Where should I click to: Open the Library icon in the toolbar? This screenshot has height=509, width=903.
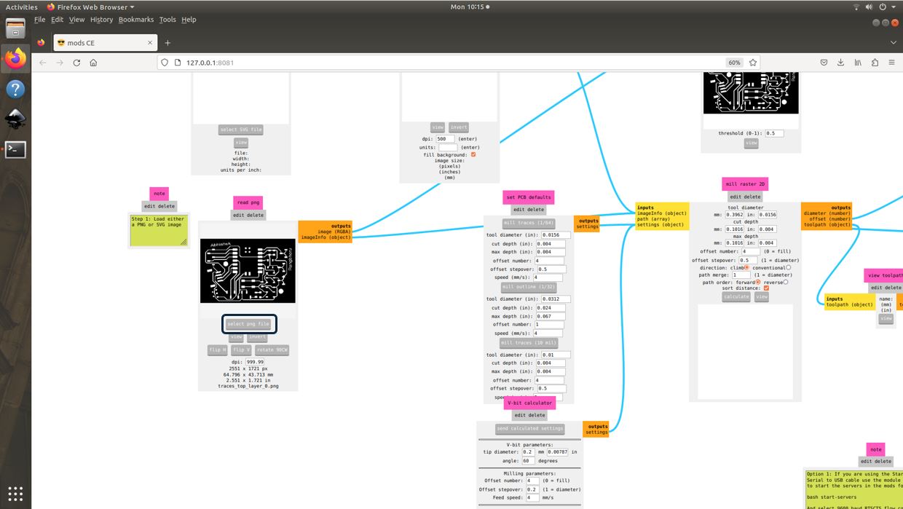pos(858,63)
